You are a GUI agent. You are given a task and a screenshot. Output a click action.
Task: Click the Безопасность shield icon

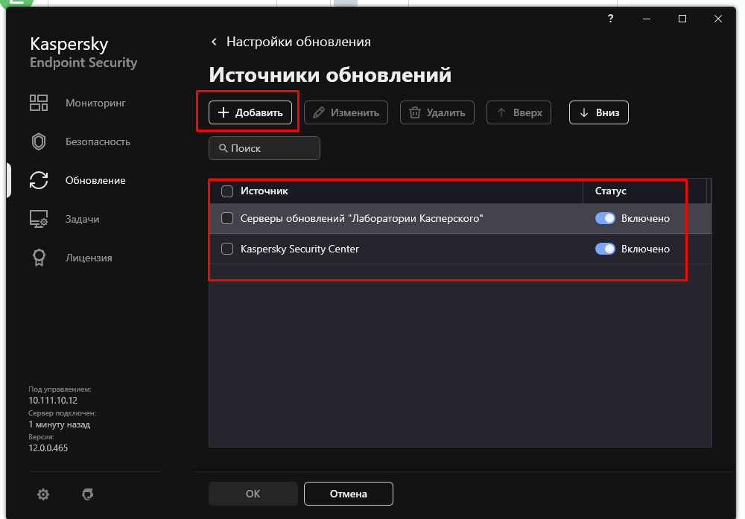click(x=39, y=141)
